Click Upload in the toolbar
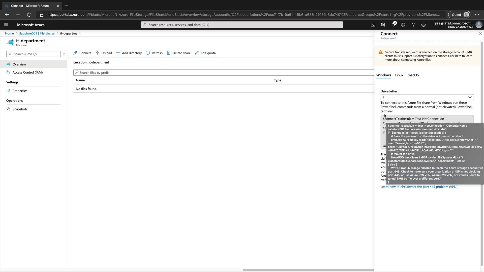The height and width of the screenshot is (272, 484). (x=104, y=53)
